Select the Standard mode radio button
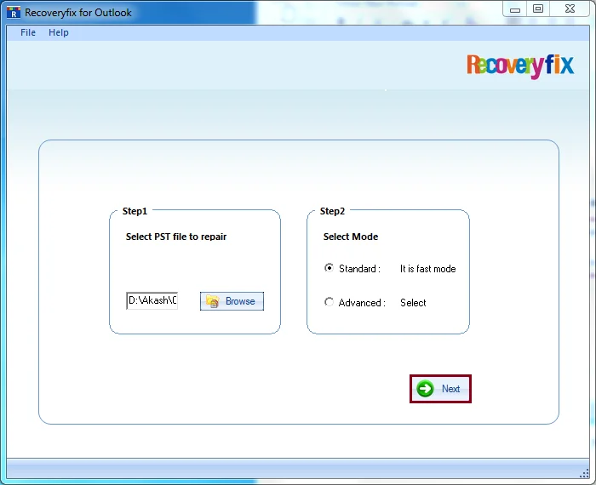This screenshot has width=596, height=485. [x=330, y=268]
